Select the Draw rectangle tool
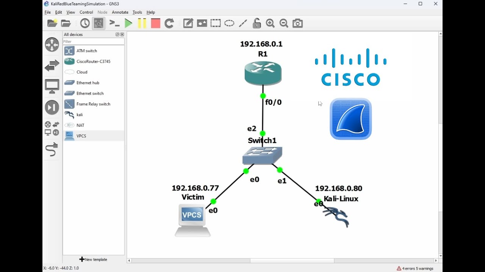Screen dimensions: 485x272 pyautogui.click(x=216, y=23)
